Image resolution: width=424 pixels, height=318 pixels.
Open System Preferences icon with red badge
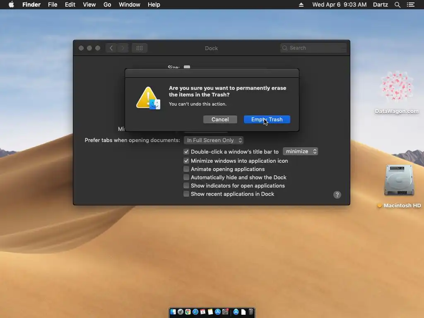(x=225, y=312)
